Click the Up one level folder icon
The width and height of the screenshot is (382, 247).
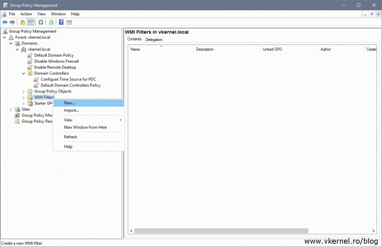coord(23,22)
